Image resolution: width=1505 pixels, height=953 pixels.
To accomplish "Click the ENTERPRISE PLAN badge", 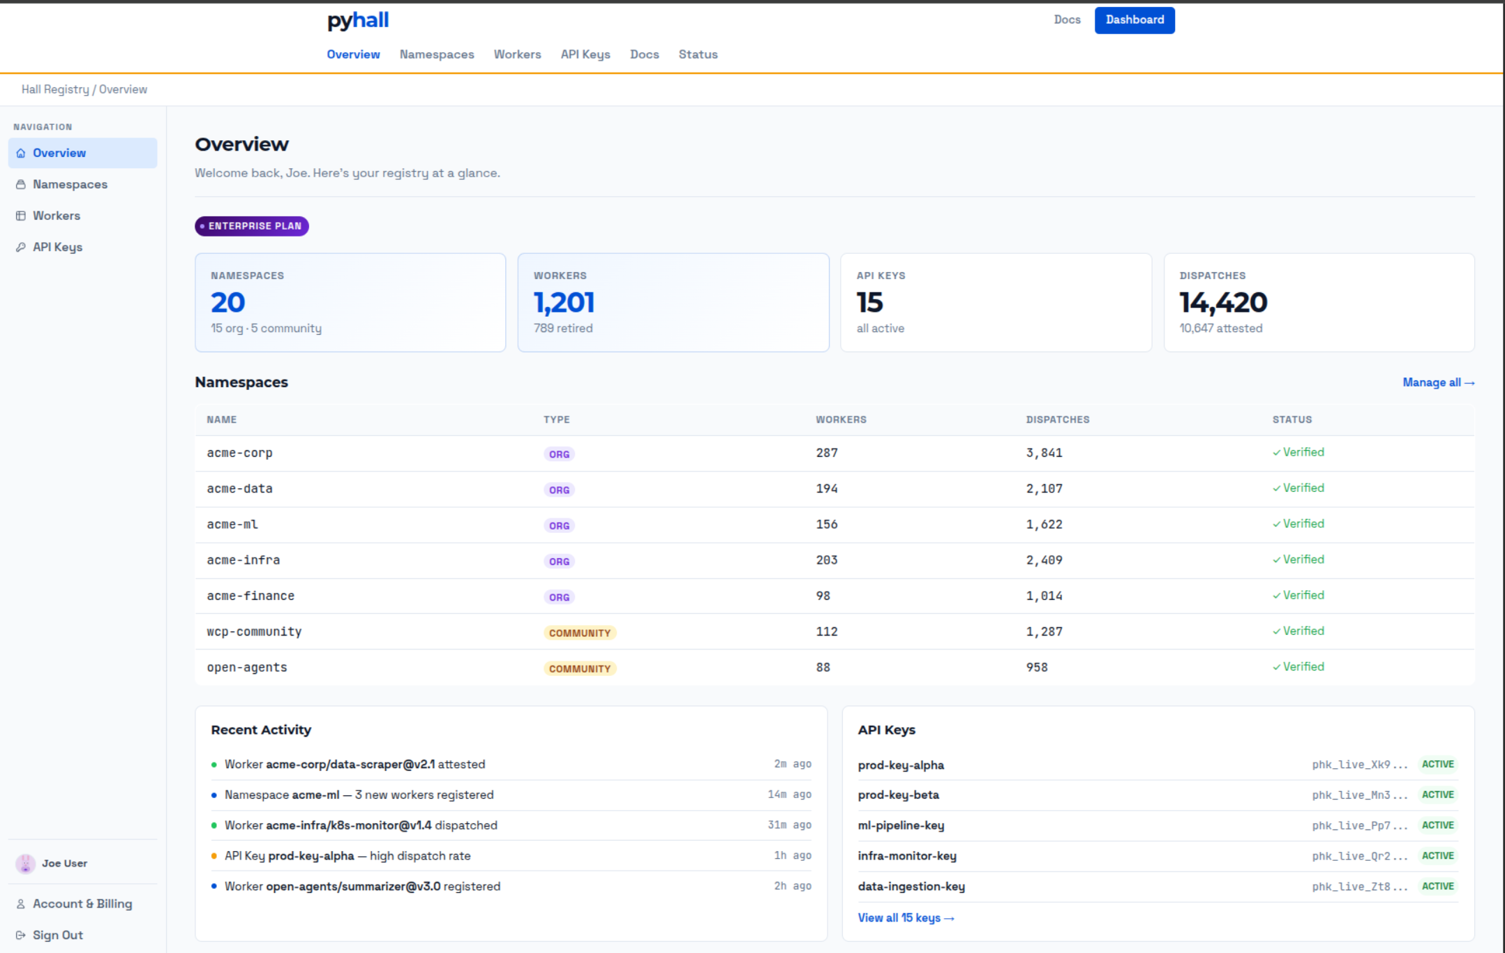I will click(x=251, y=226).
